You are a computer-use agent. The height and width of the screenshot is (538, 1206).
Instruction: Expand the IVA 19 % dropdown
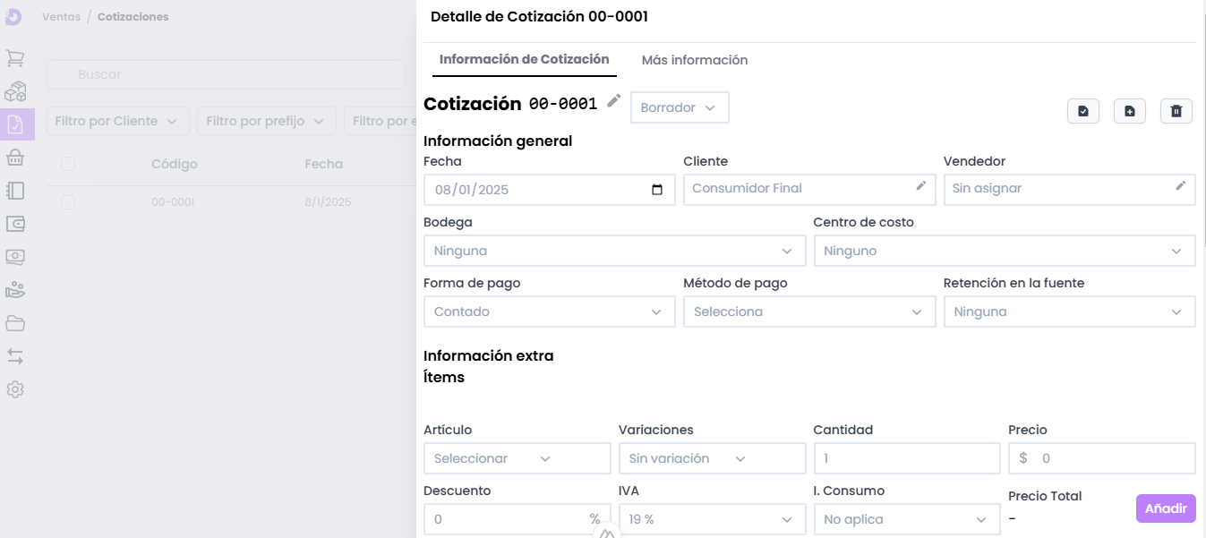[711, 519]
